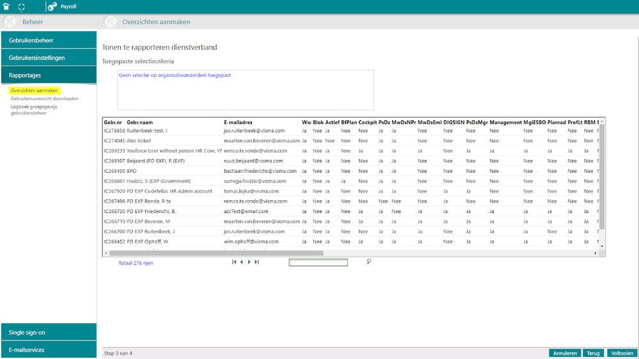The image size is (639, 359).
Task: Click the search magnifier icon below table
Action: tap(369, 261)
